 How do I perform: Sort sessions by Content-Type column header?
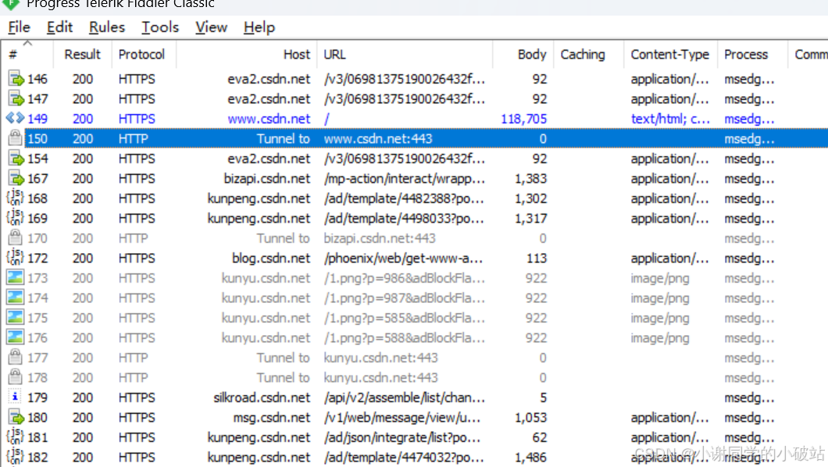tap(670, 55)
